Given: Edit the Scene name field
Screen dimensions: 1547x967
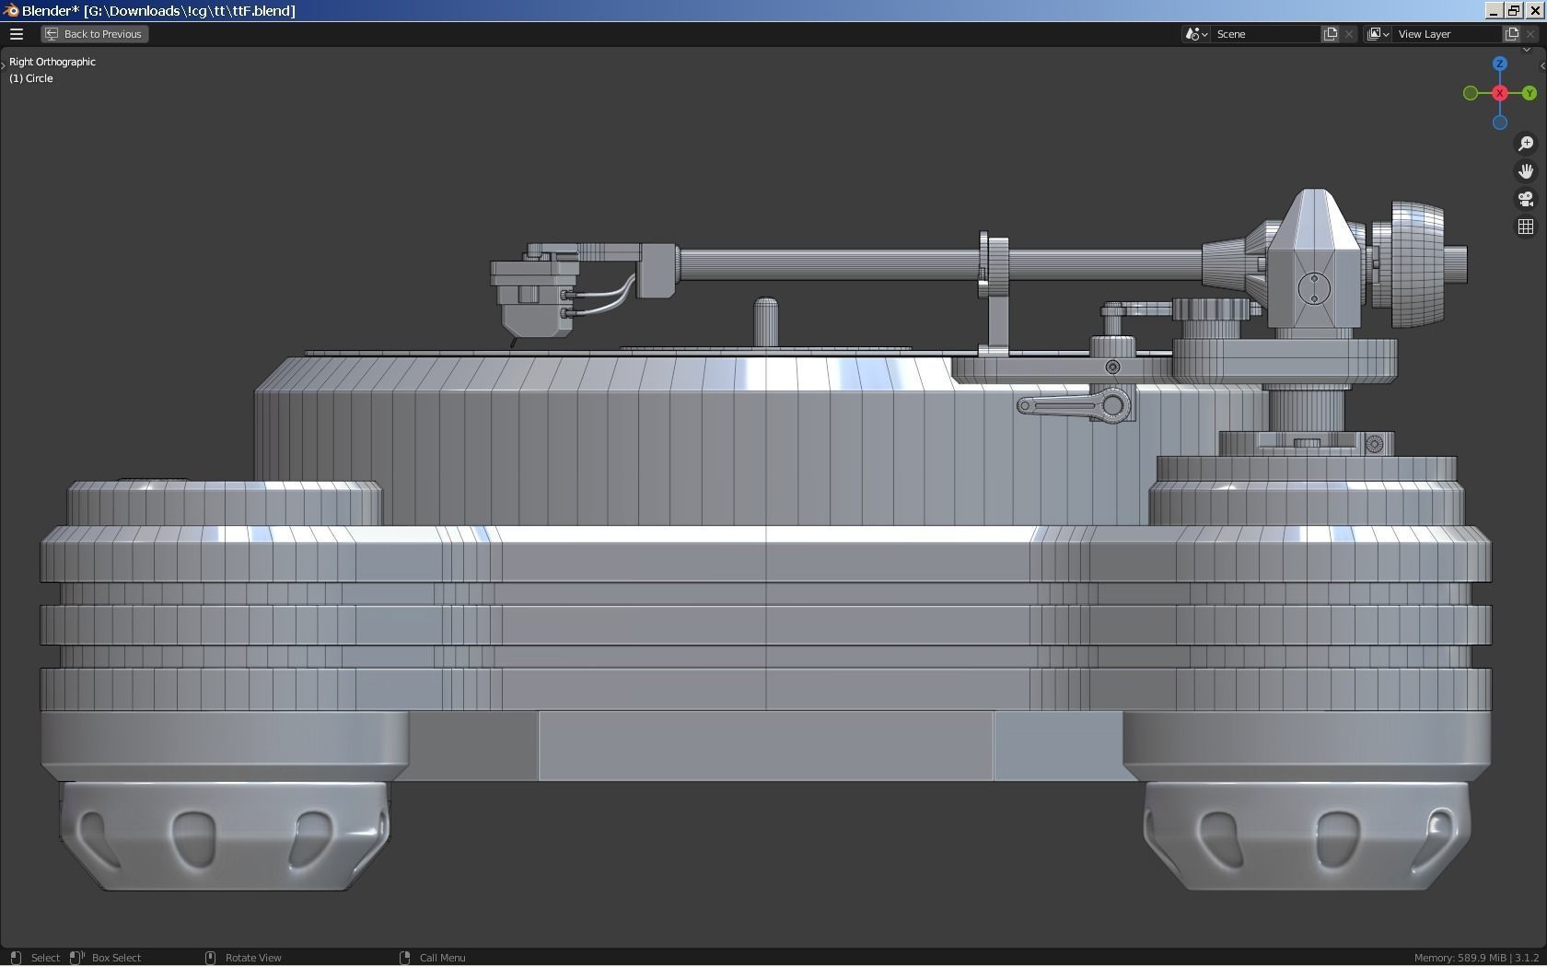Looking at the screenshot, I should click(1266, 34).
